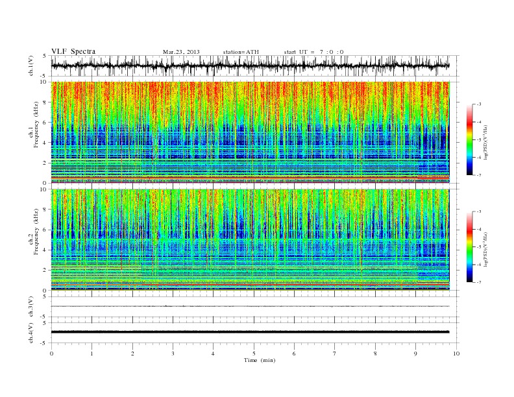Screen dimensions: 514x397
Task: Click the "station=ATH" header label
Action: [x=241, y=52]
